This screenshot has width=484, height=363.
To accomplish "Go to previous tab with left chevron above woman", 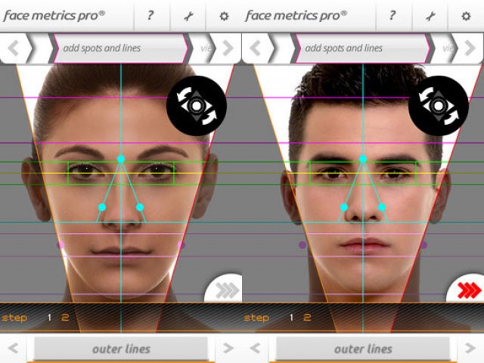I will (17, 49).
